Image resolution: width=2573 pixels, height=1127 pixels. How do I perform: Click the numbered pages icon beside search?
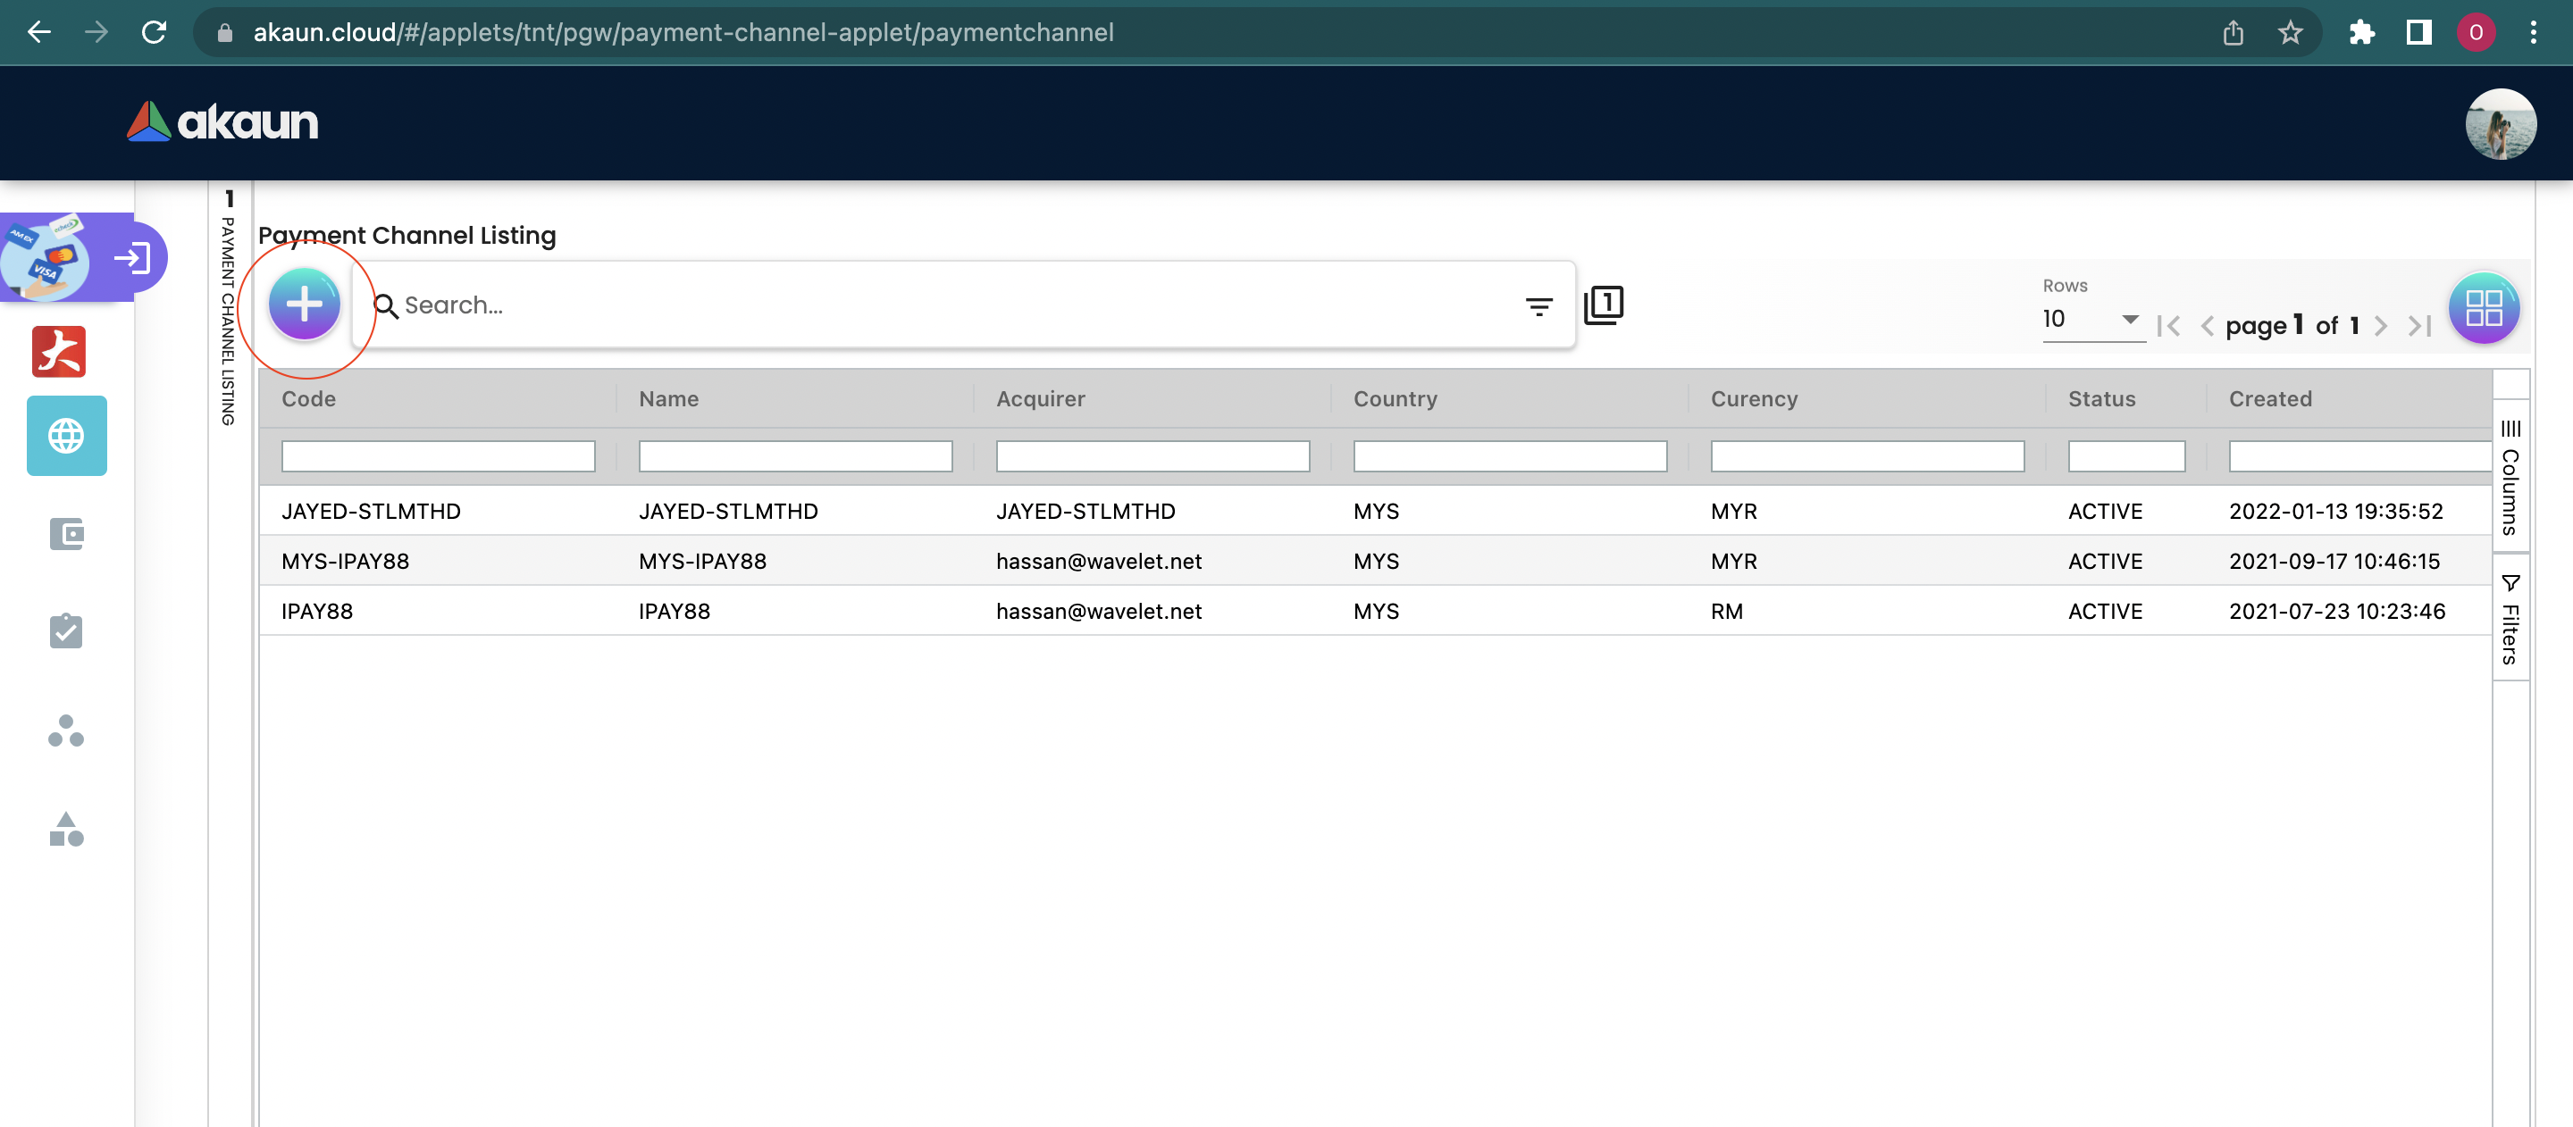tap(1603, 305)
